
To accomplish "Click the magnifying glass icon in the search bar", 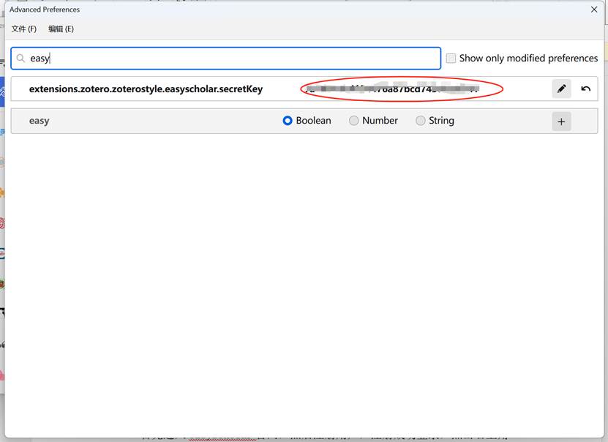I will click(23, 57).
